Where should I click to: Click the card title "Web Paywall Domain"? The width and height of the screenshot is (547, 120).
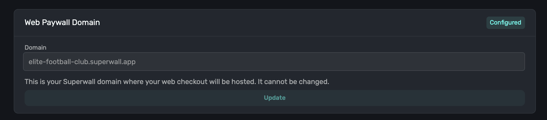pos(62,22)
